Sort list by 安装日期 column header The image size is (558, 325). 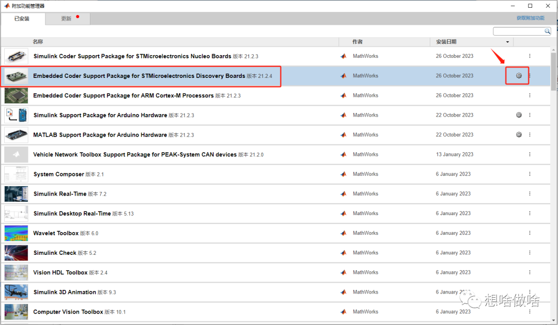(446, 42)
